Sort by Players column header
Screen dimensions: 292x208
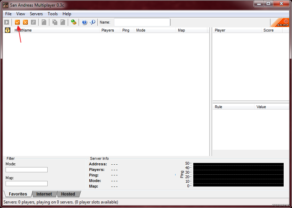click(110, 30)
